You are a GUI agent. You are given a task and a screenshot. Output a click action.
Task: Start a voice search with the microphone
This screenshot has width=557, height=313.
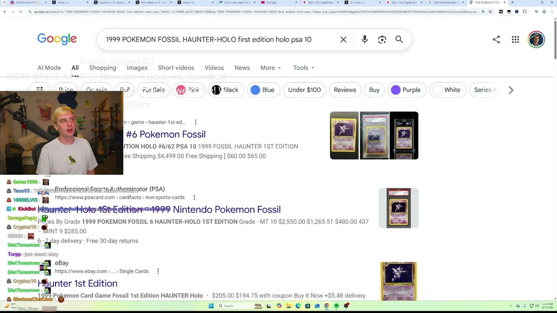coord(365,40)
